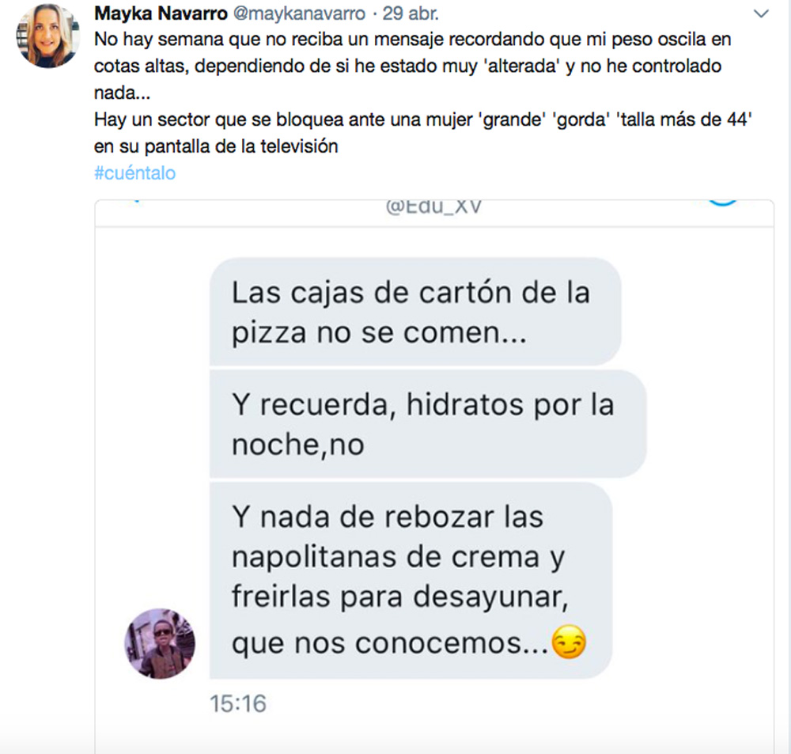Click the empty white area below 15:16
This screenshot has height=754, width=791.
434,735
